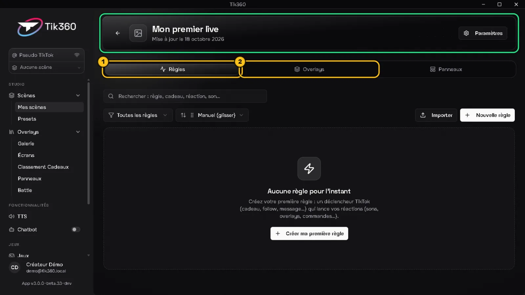Click the demo@tik360.local email text
This screenshot has width=525, height=295.
point(46,271)
